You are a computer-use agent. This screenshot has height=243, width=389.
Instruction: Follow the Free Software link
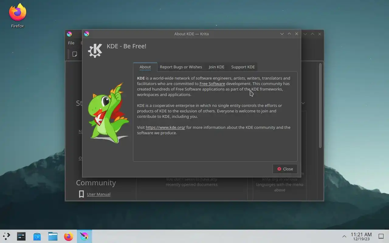[x=212, y=84]
